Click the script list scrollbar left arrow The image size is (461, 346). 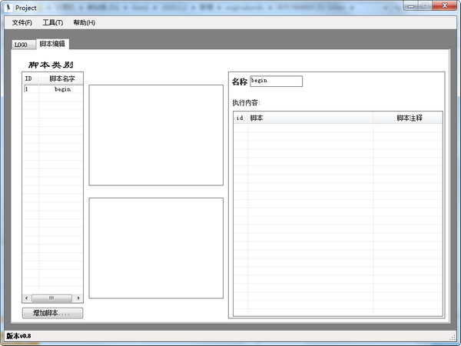(x=27, y=298)
